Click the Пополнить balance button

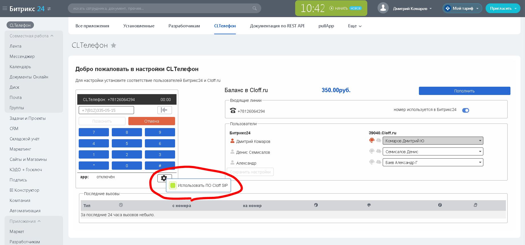pyautogui.click(x=465, y=91)
